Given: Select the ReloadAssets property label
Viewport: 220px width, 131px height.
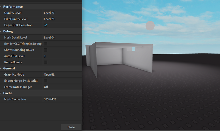Looking at the screenshot, I should [13, 62].
